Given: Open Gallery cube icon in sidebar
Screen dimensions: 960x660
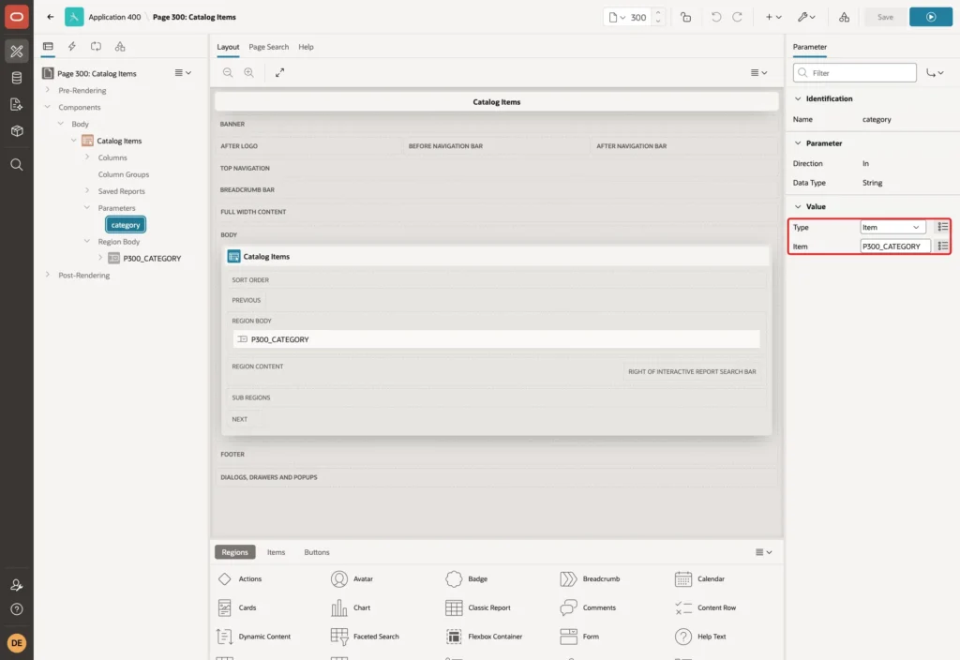Looking at the screenshot, I should click(x=17, y=131).
